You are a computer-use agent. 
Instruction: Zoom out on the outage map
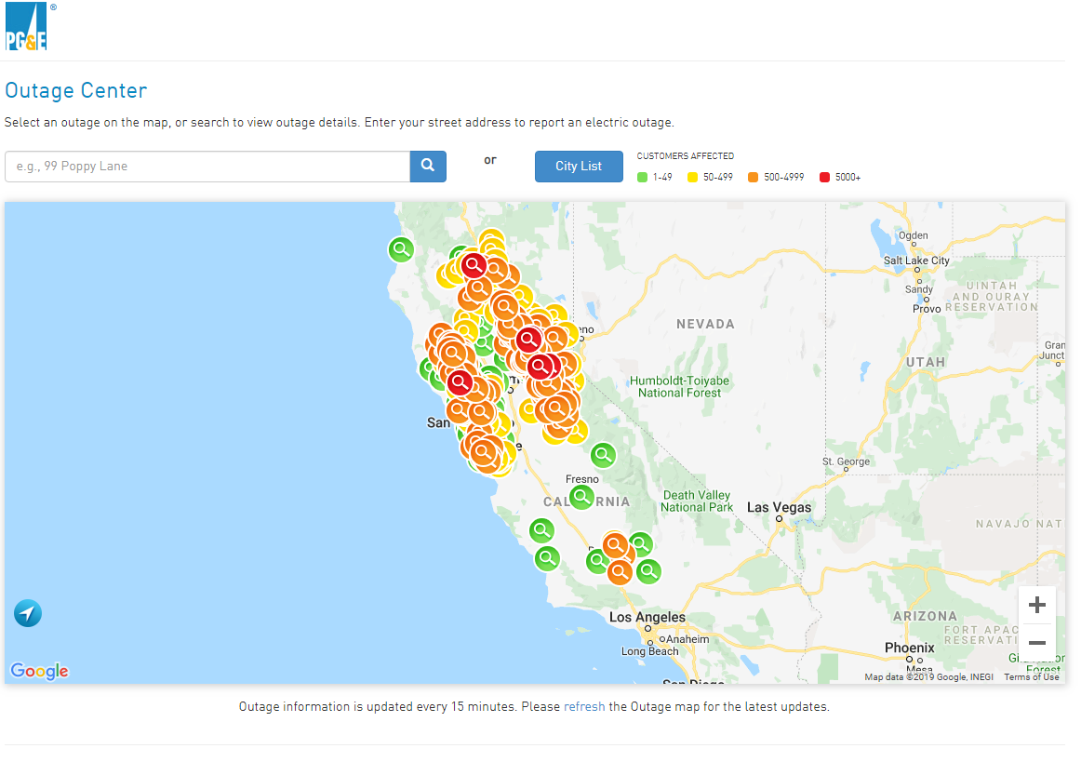[x=1036, y=643]
